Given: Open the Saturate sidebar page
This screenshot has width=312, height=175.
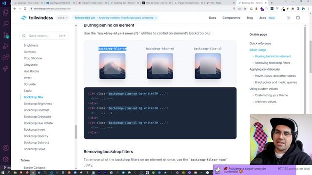Looking at the screenshot, I should pos(30,84).
